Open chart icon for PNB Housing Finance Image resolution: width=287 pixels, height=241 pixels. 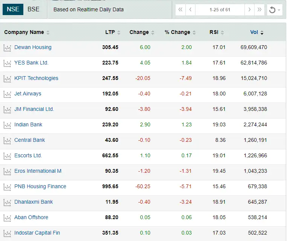click(x=7, y=187)
